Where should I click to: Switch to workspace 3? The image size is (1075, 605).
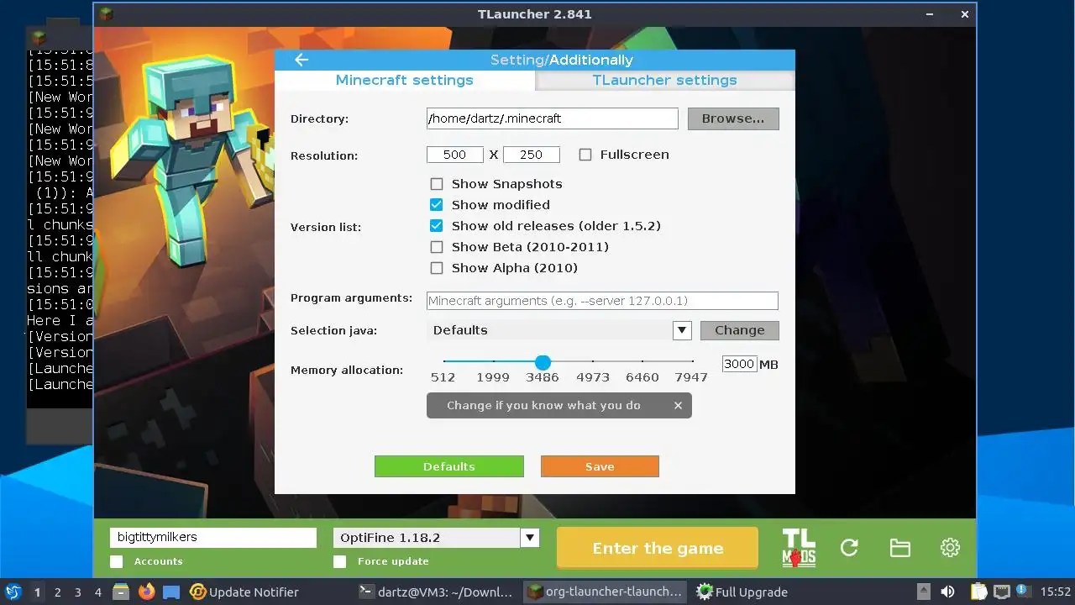point(77,592)
